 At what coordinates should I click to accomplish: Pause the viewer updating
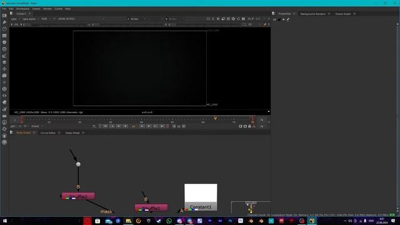pyautogui.click(x=243, y=19)
